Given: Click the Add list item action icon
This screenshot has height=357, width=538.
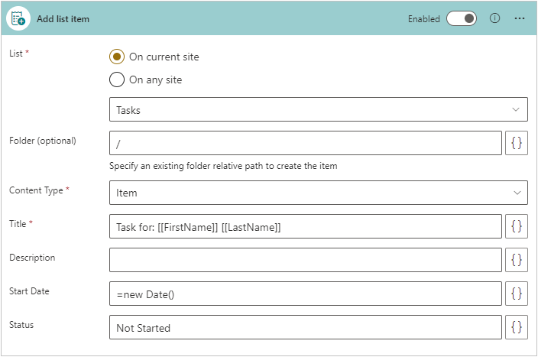Looking at the screenshot, I should [x=18, y=18].
